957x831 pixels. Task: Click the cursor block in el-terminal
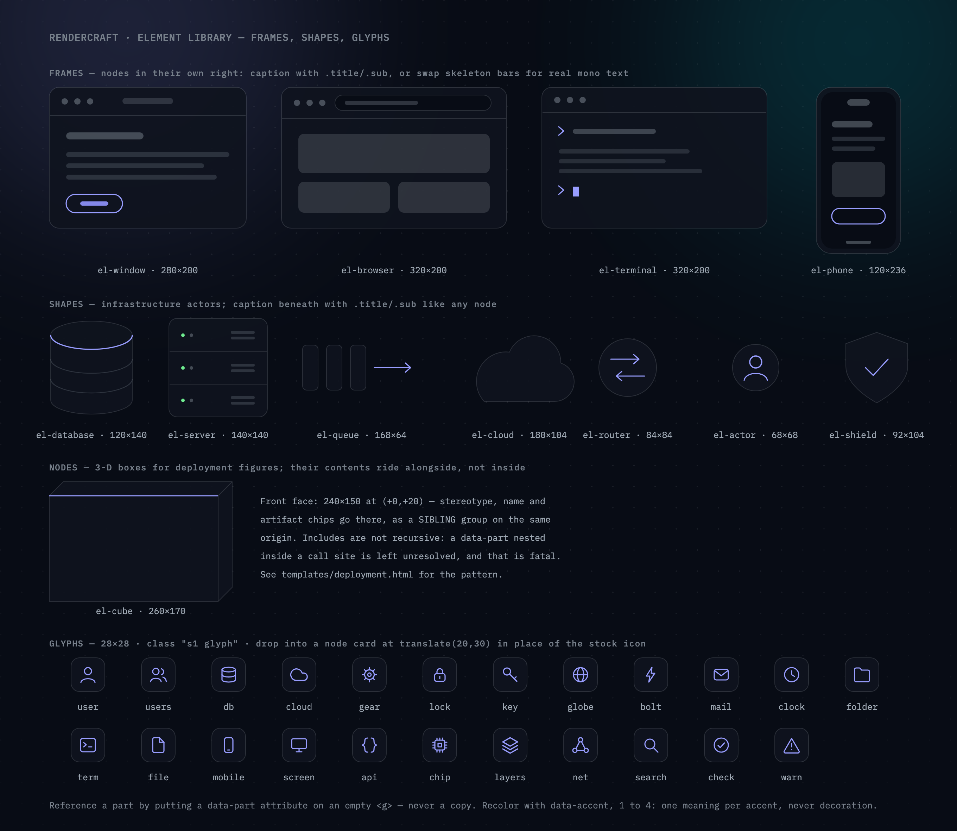coord(576,192)
